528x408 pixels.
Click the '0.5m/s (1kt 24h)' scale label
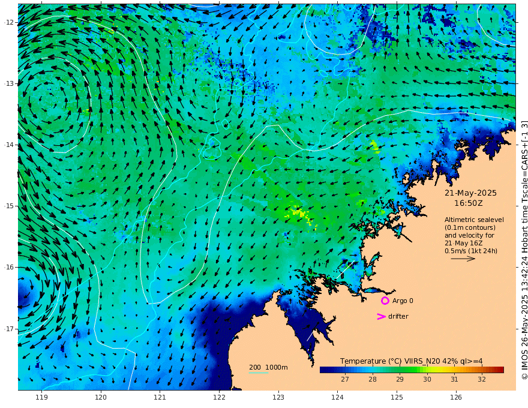[471, 251]
